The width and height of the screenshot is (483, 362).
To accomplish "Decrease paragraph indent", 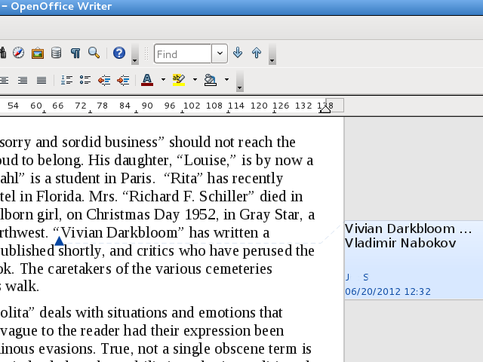I will pyautogui.click(x=104, y=81).
